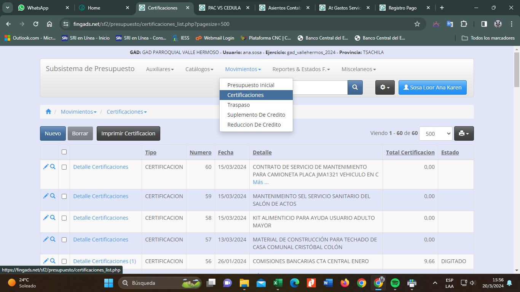Select Traspaso from the Movimientos menu
Image resolution: width=520 pixels, height=292 pixels.
pos(239,105)
